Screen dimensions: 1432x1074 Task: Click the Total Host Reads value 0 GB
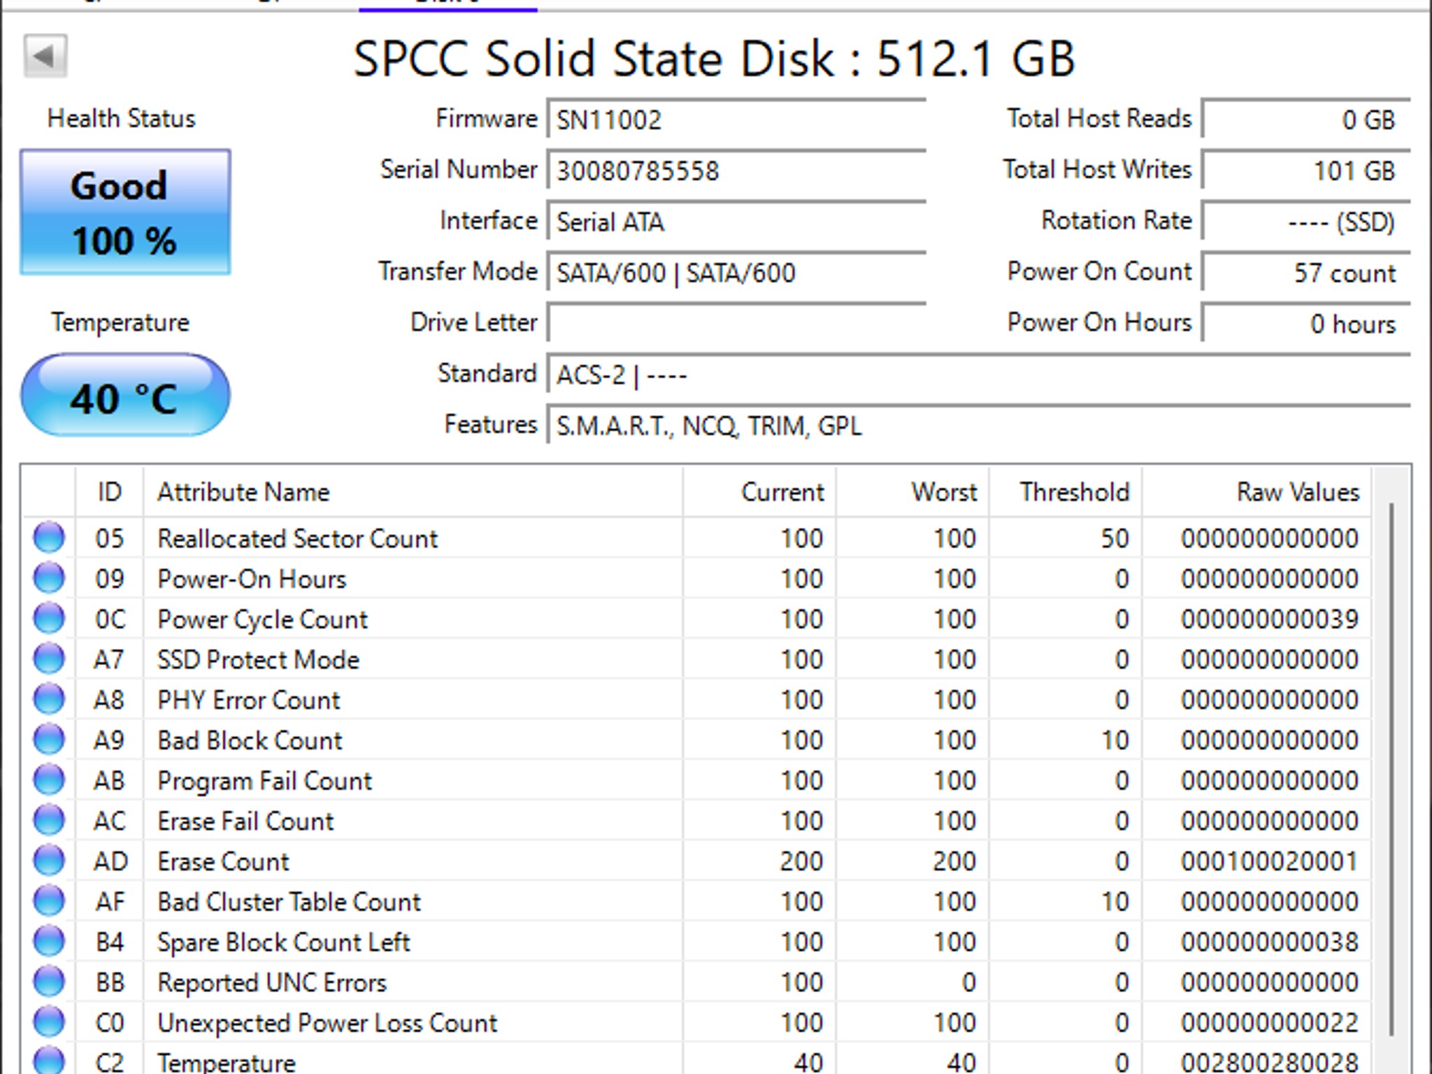point(1305,120)
